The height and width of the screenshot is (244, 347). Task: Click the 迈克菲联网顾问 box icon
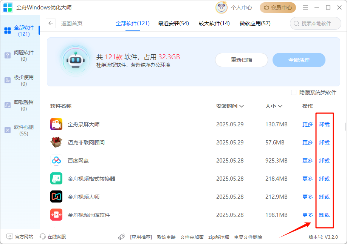click(x=56, y=142)
